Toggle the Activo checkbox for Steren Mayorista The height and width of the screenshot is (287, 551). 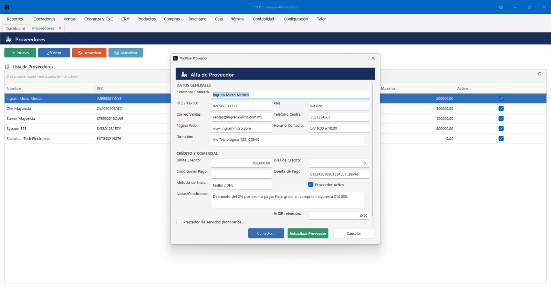click(501, 118)
